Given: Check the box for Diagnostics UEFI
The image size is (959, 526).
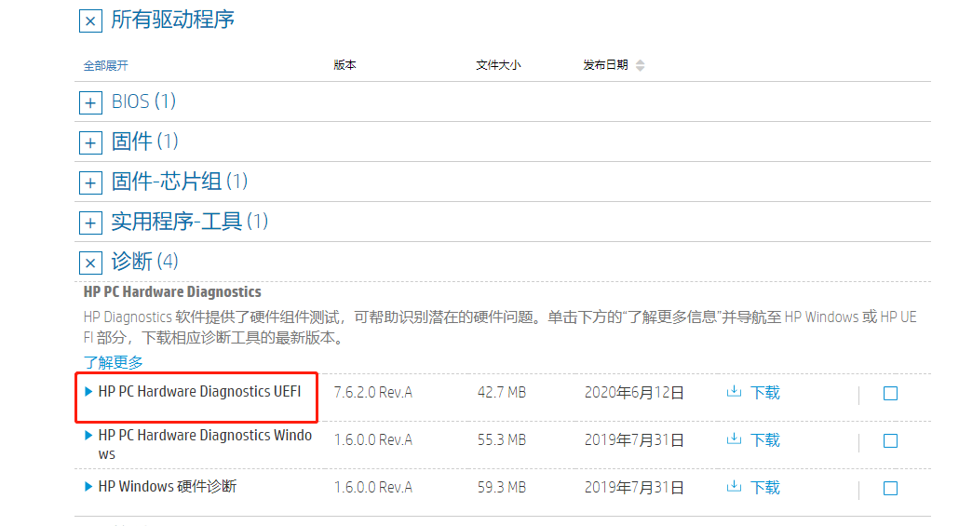Looking at the screenshot, I should pyautogui.click(x=890, y=393).
